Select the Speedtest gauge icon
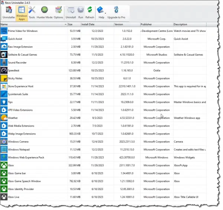The image size is (223, 210). (4, 70)
